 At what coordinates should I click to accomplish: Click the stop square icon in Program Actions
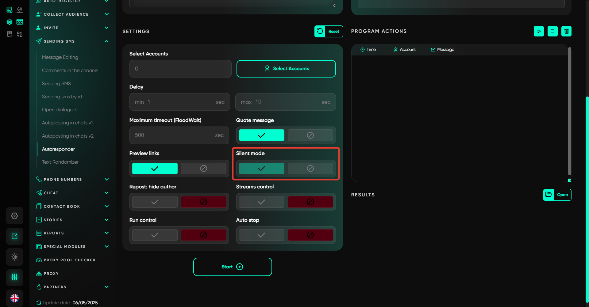tap(552, 31)
